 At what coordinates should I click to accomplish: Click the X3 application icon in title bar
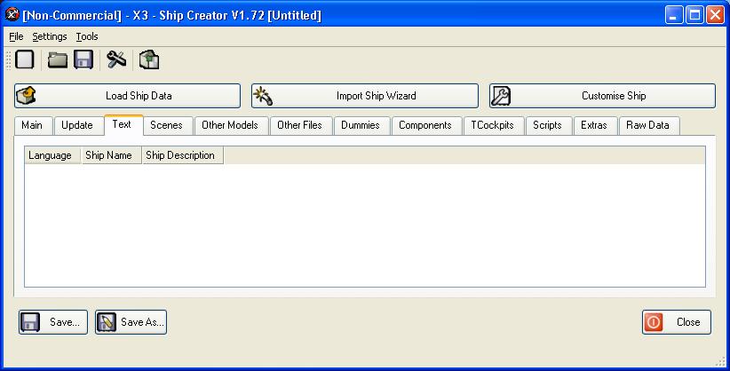[x=12, y=15]
